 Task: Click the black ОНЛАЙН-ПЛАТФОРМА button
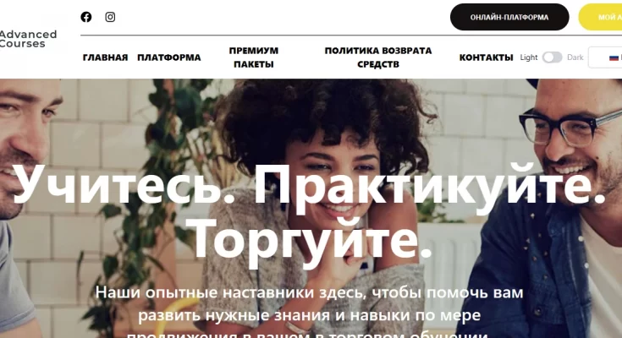(509, 17)
